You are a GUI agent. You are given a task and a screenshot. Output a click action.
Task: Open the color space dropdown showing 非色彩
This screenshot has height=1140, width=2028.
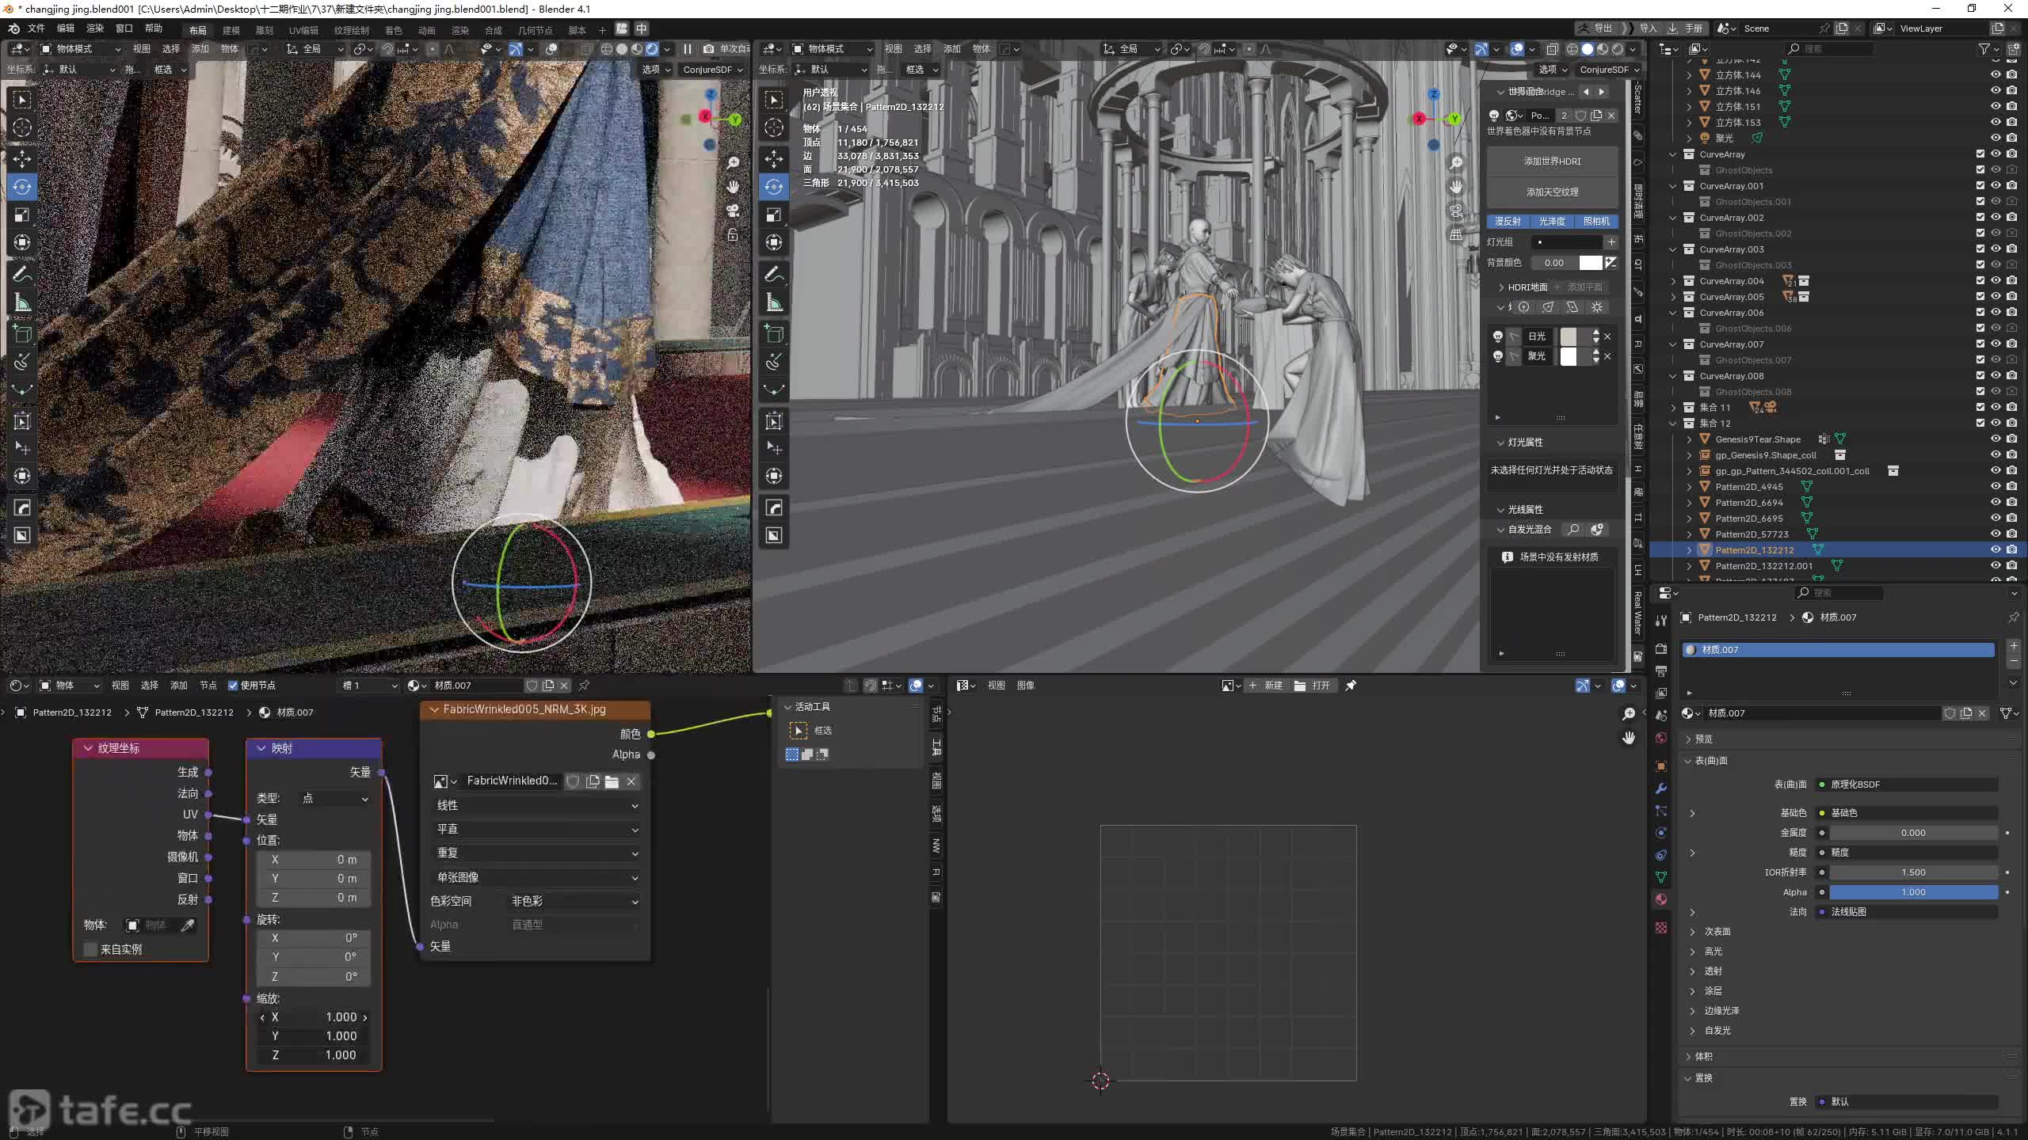pos(574,901)
